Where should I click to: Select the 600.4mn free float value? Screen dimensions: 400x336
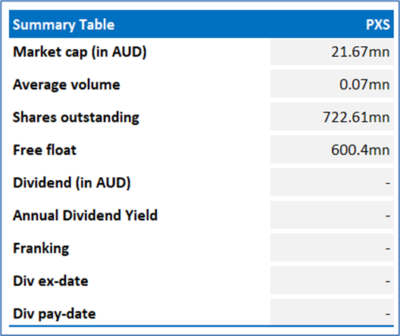360,150
